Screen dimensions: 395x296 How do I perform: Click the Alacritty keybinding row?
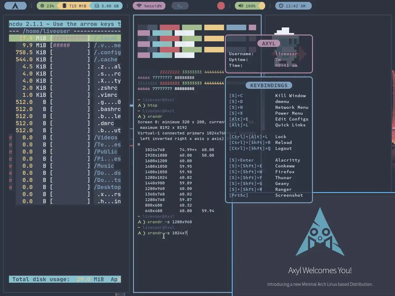coord(265,160)
